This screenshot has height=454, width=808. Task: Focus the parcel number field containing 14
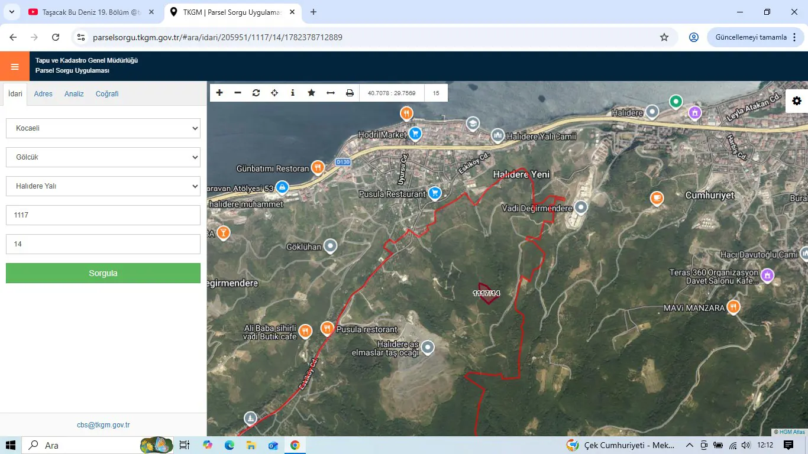click(103, 244)
